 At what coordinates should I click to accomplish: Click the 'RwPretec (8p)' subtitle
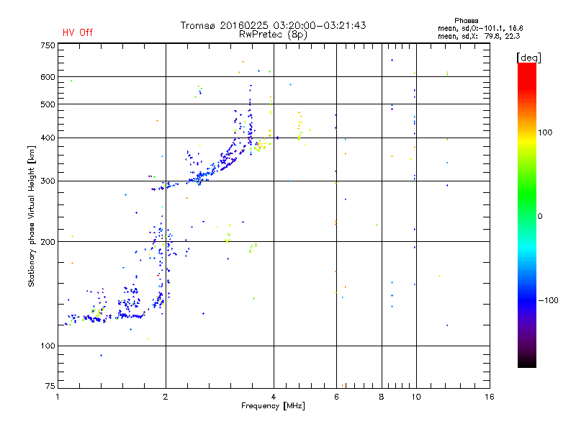(273, 35)
